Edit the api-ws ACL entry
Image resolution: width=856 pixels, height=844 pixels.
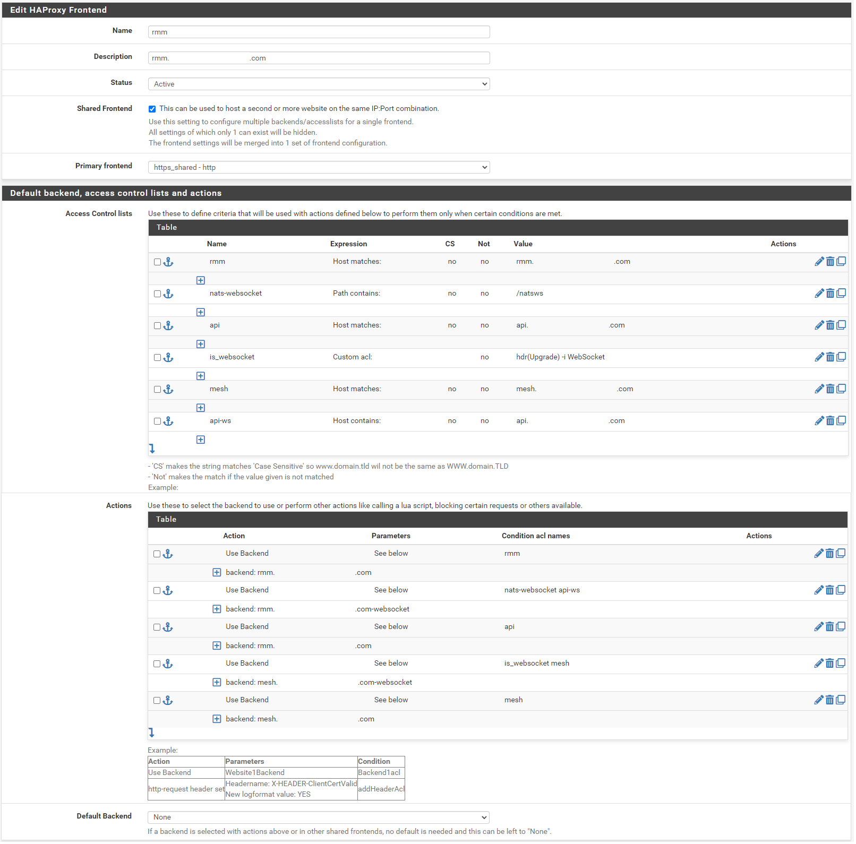819,421
